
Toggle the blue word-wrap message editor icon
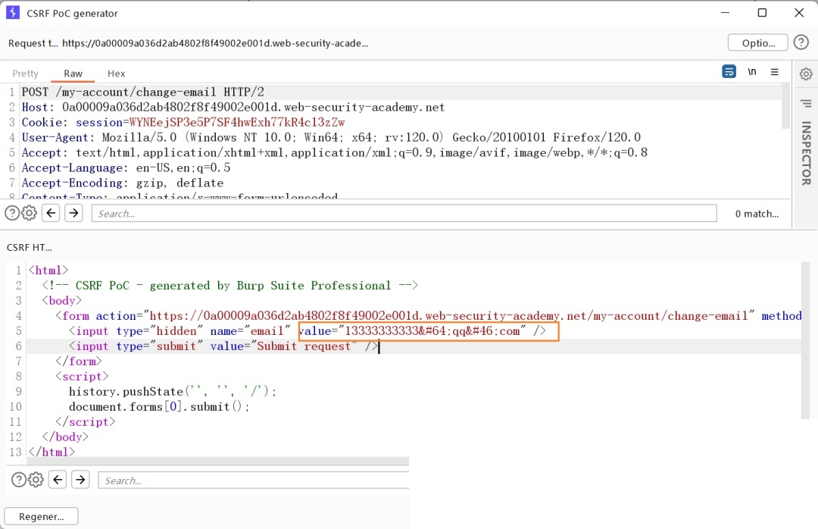coord(729,71)
